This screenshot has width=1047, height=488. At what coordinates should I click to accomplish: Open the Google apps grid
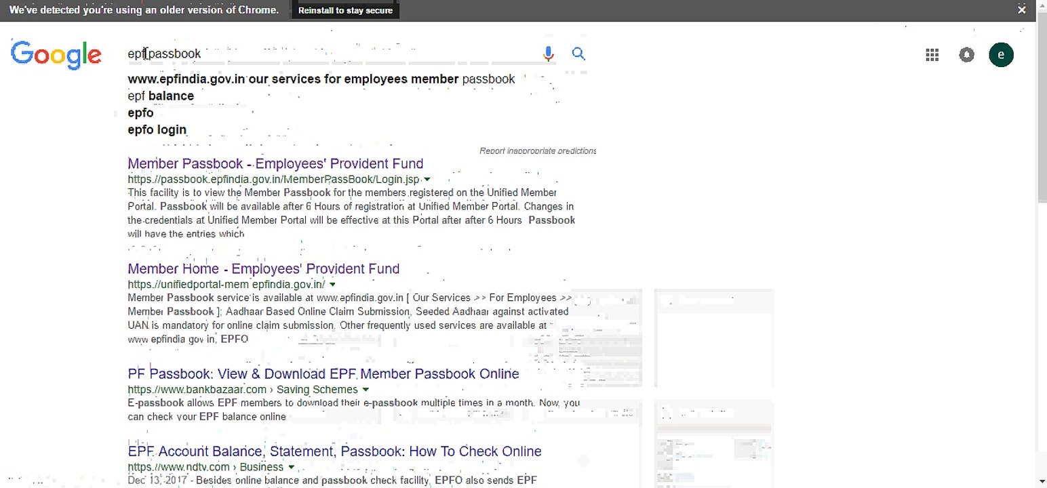click(932, 55)
